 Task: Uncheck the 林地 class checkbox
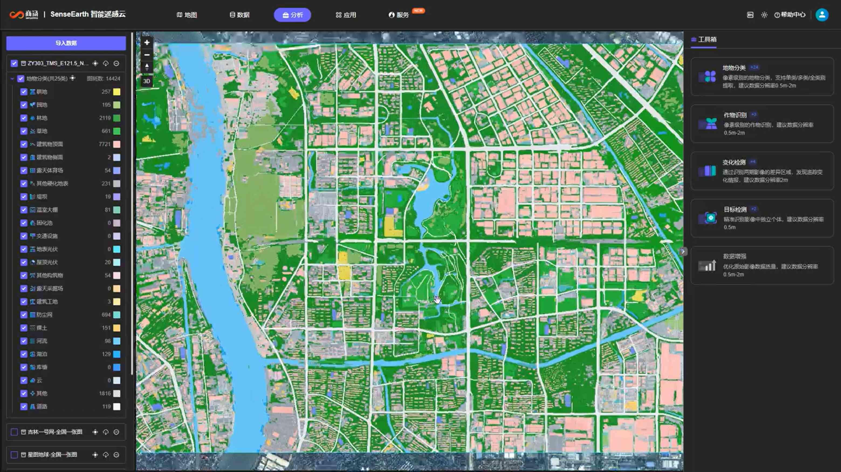23,118
